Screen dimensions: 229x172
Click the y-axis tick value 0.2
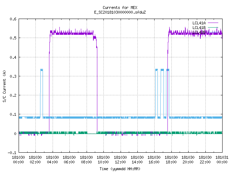click(x=13, y=95)
